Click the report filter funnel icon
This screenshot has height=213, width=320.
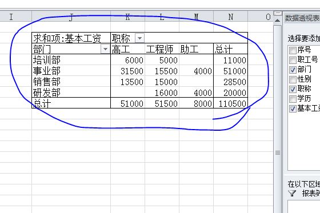click(292, 193)
